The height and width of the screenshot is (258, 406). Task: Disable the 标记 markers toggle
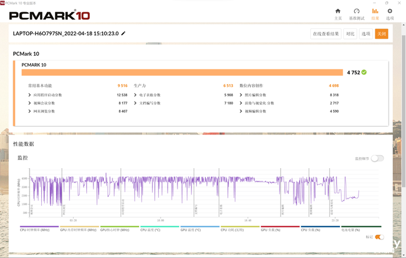[379, 237]
